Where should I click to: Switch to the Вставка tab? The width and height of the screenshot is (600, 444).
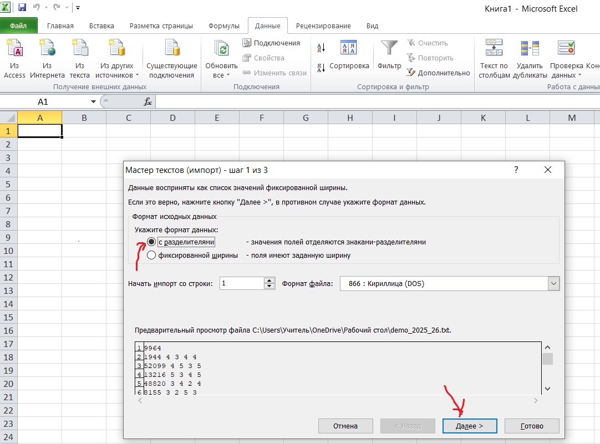pos(101,25)
